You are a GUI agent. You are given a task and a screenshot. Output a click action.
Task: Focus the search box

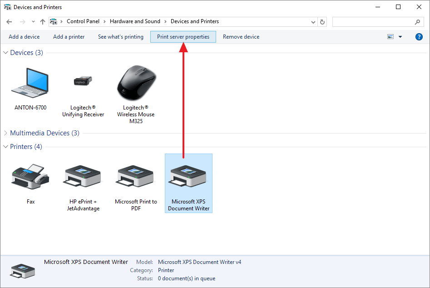pos(378,22)
